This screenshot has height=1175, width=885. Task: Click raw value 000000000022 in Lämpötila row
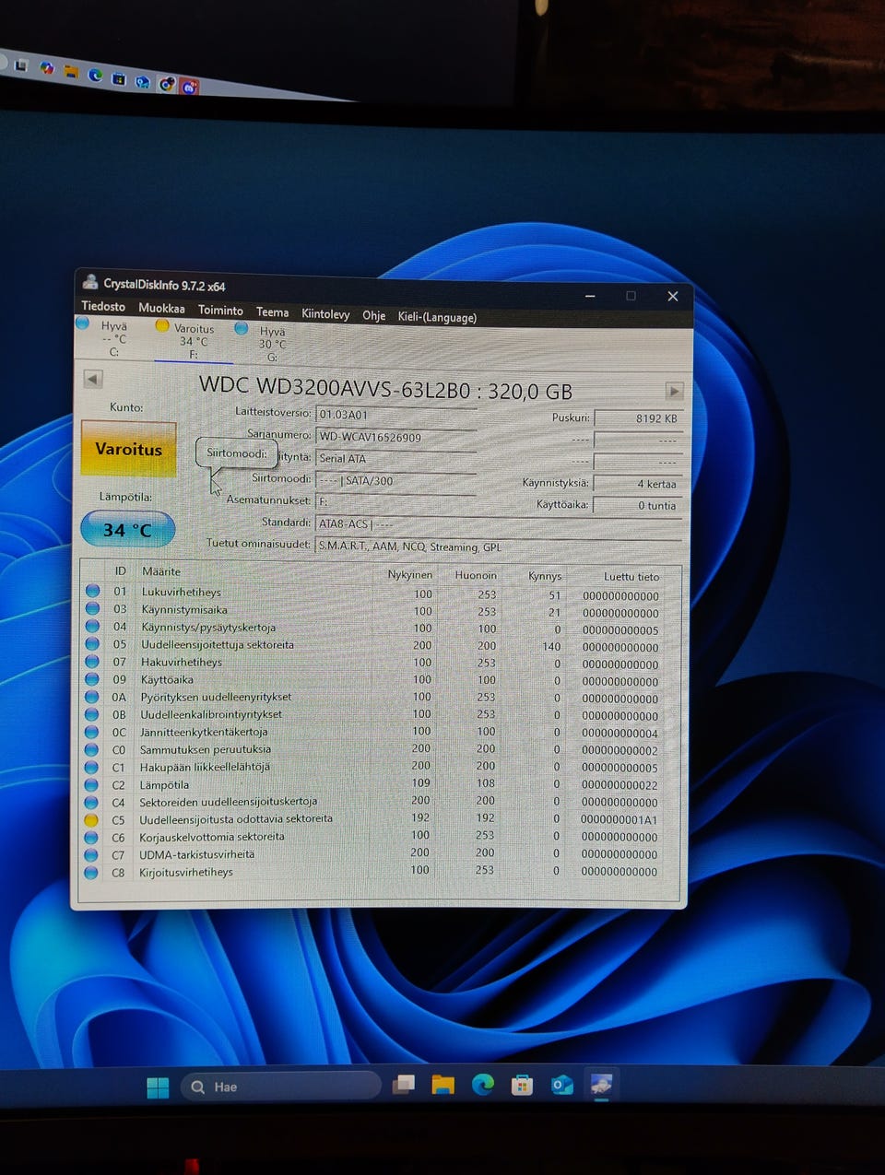click(619, 785)
